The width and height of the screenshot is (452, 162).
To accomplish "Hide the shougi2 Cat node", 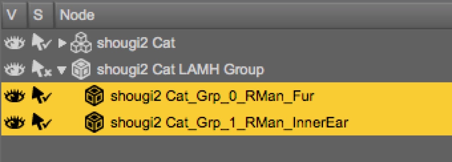I will (x=14, y=43).
